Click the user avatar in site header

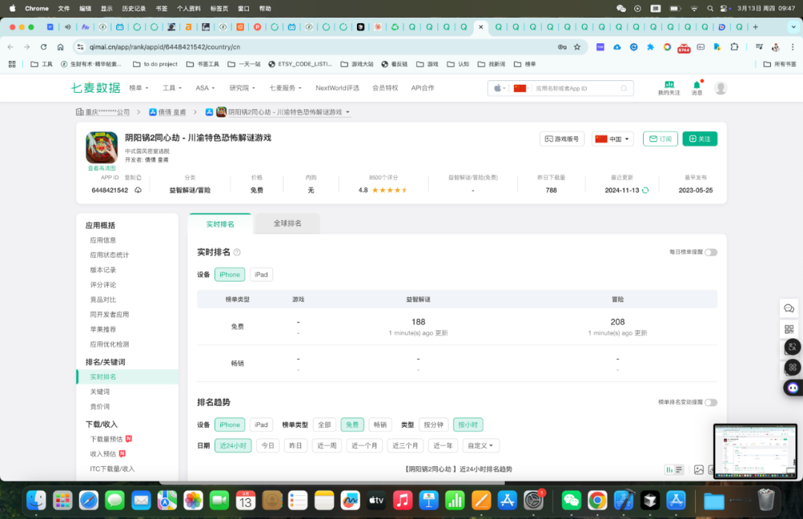[720, 88]
